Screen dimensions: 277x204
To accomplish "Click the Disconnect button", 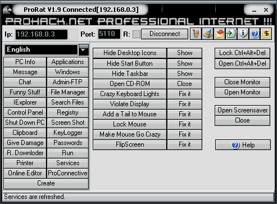I will [x=165, y=34].
